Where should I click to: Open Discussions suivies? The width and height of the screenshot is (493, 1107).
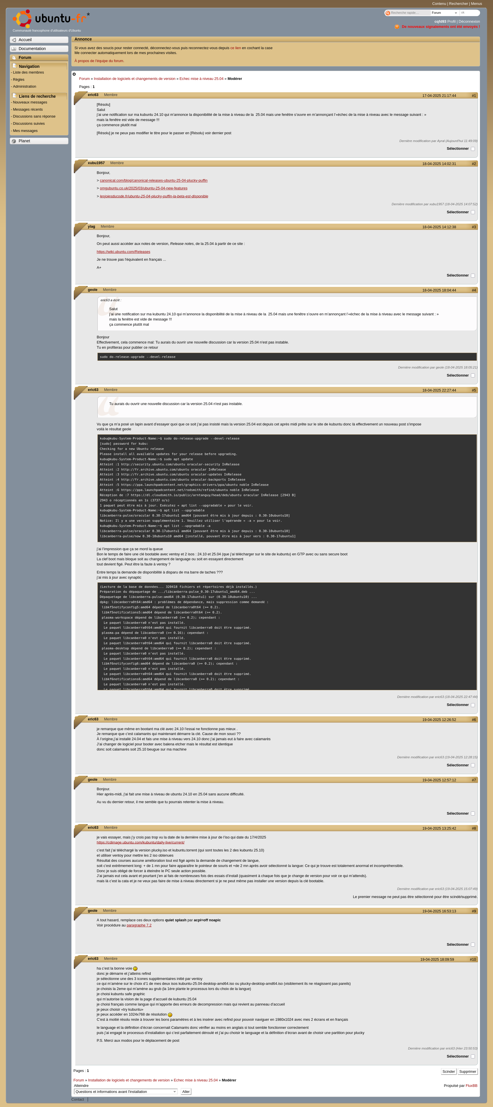click(x=29, y=124)
